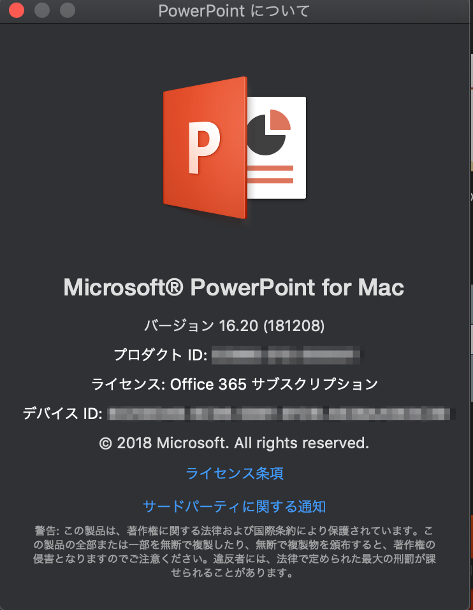
Task: Select the バージョン 16.20 (181208) text
Action: pos(234,325)
